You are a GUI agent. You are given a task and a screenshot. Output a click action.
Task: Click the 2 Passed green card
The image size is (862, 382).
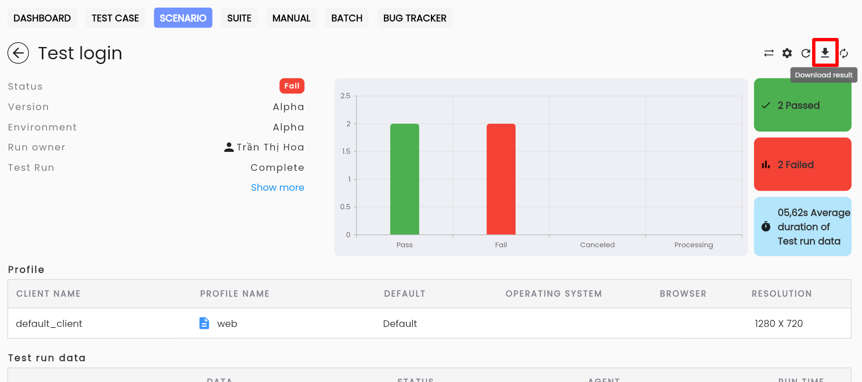coord(803,105)
